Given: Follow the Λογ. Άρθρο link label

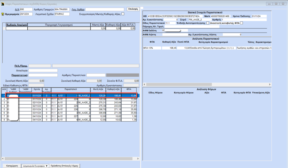Looking at the screenshot, I should click(x=78, y=9).
